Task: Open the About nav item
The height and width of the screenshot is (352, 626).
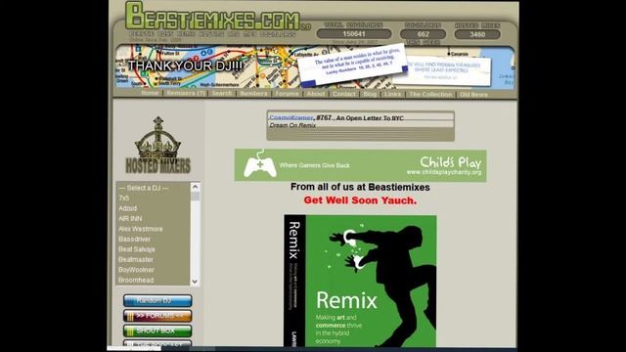Action: tap(316, 94)
